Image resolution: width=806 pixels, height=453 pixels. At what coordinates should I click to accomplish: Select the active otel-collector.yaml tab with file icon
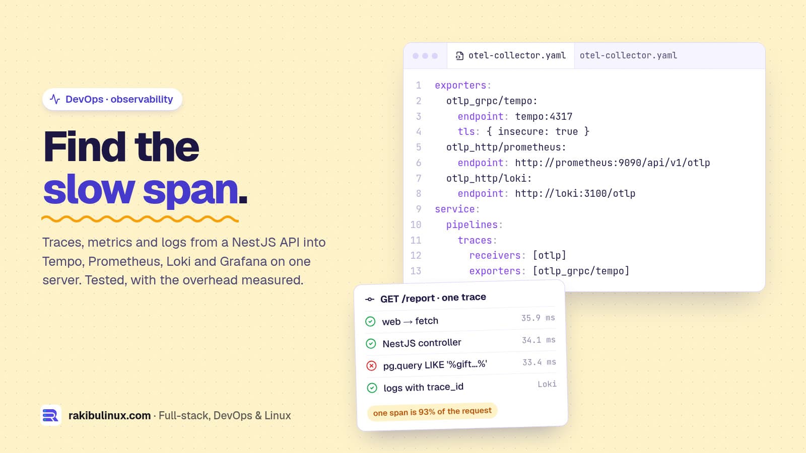click(x=511, y=55)
